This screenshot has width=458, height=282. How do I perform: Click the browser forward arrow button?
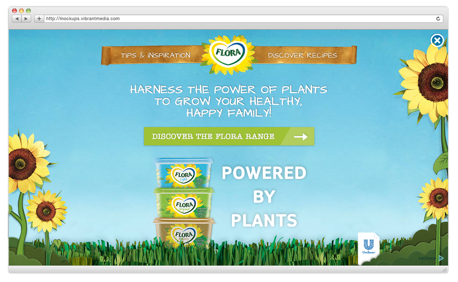pyautogui.click(x=26, y=19)
